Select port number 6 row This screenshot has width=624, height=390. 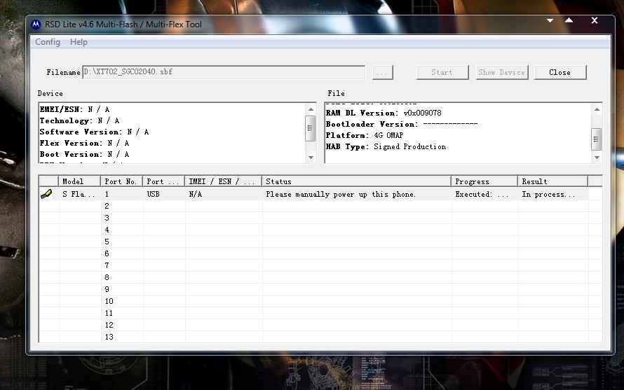tap(320, 253)
